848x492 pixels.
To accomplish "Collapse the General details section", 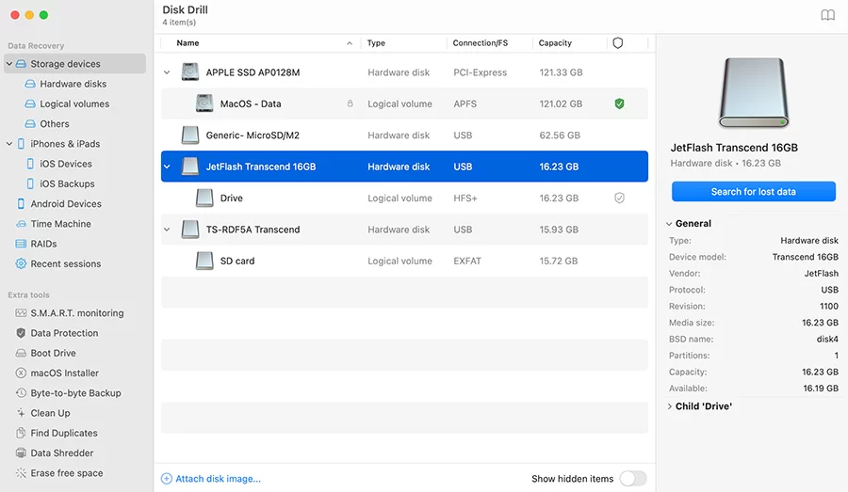I will click(669, 224).
